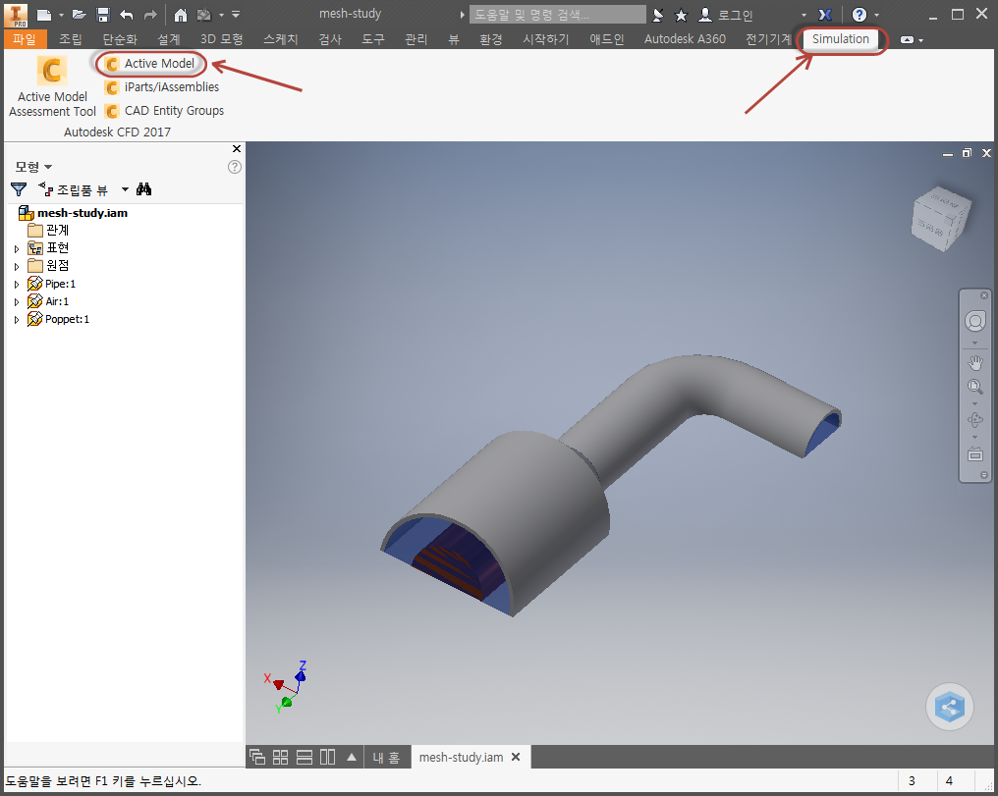Select the Zoom magnifier tool in navigation bar
Image resolution: width=998 pixels, height=796 pixels.
[974, 387]
